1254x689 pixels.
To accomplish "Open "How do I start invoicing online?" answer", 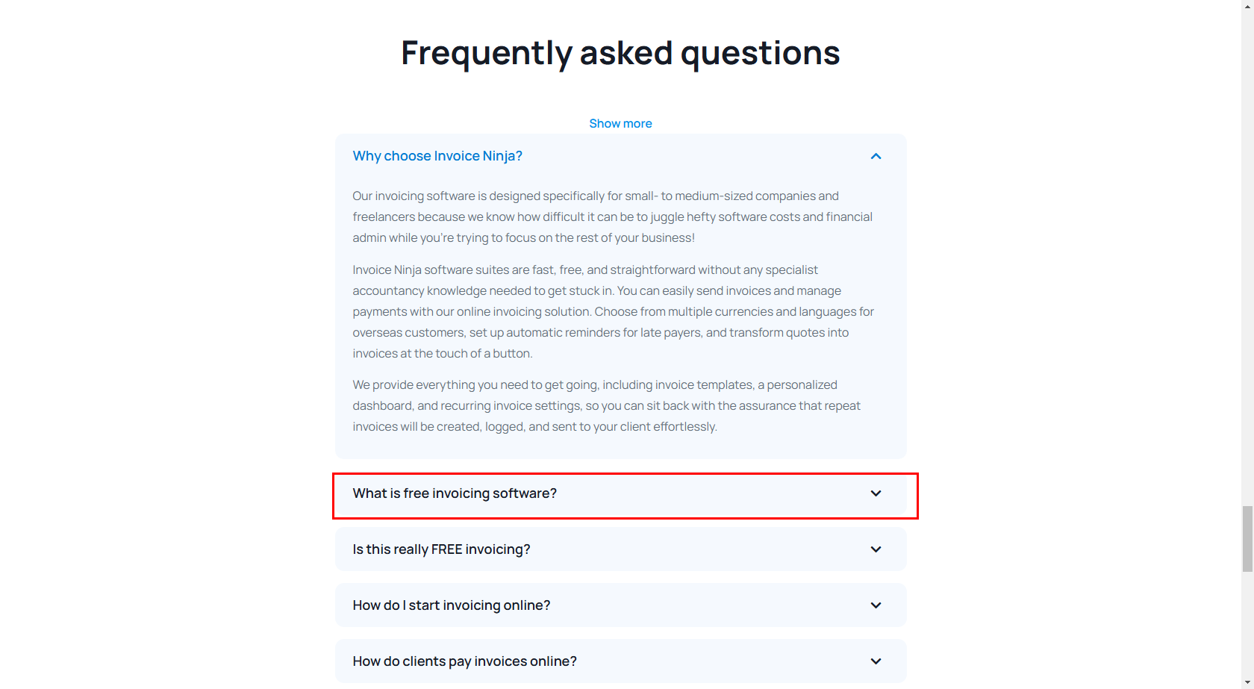I will (x=451, y=605).
